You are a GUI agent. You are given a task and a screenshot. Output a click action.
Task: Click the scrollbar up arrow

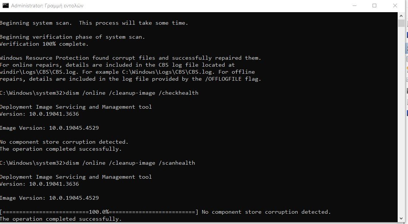(401, 16)
